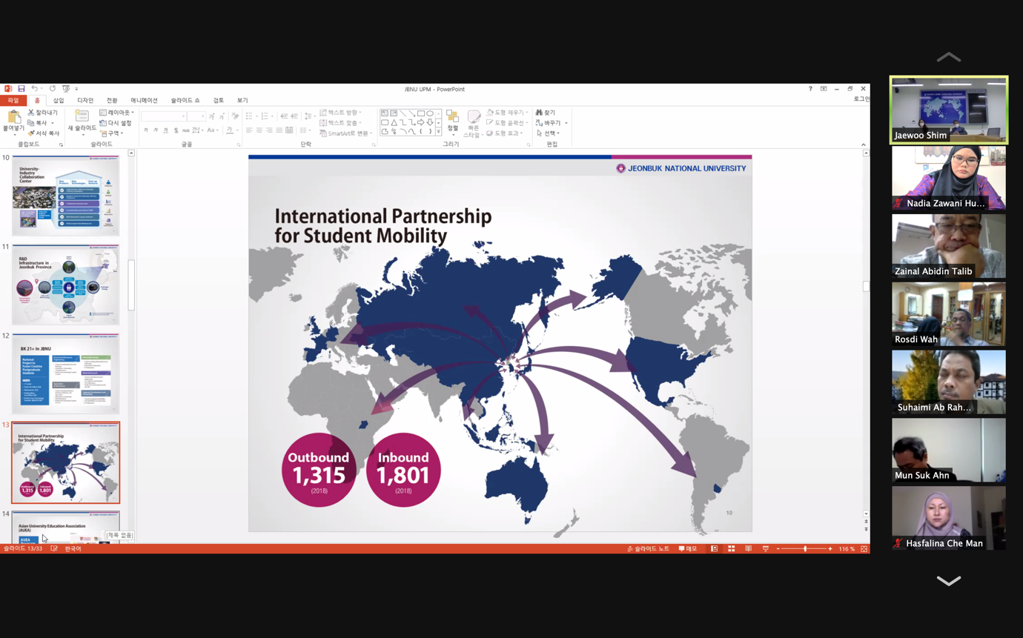Open the Slide Show (슬라이드 쇼) tab

pyautogui.click(x=185, y=101)
